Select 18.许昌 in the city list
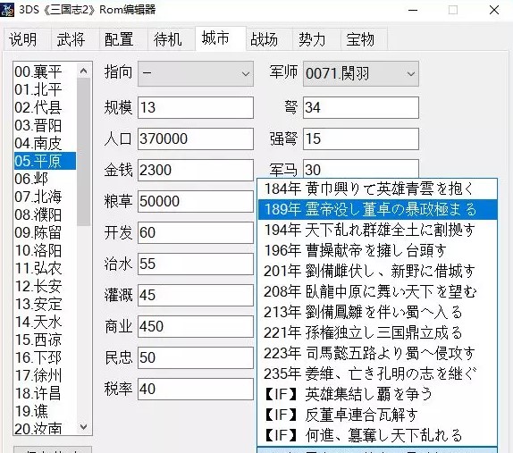Image resolution: width=513 pixels, height=453 pixels. [x=45, y=393]
